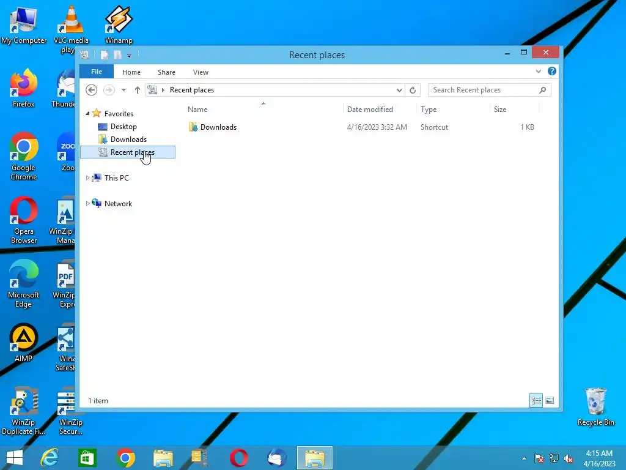The height and width of the screenshot is (470, 626).
Task: Open the File menu tab
Action: tap(97, 72)
